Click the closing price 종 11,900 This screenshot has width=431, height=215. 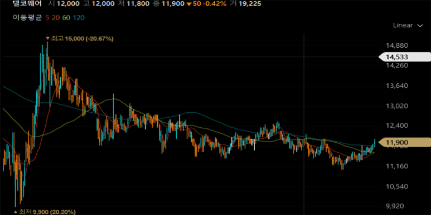(169, 4)
